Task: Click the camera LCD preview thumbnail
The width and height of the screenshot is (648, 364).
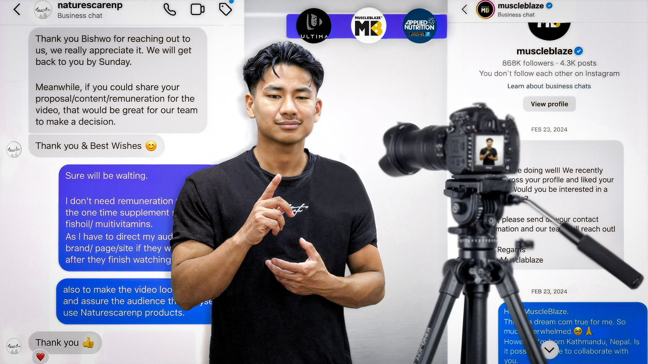Action: click(x=489, y=151)
